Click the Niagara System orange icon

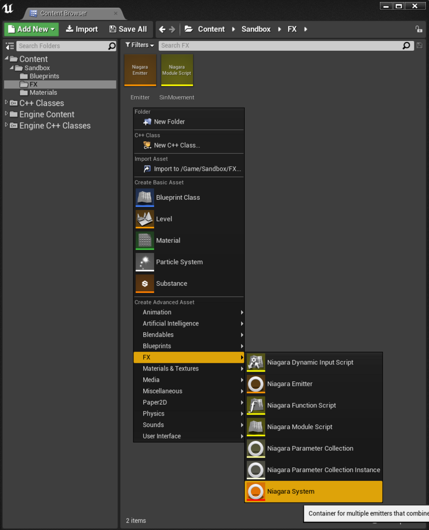[x=256, y=492]
